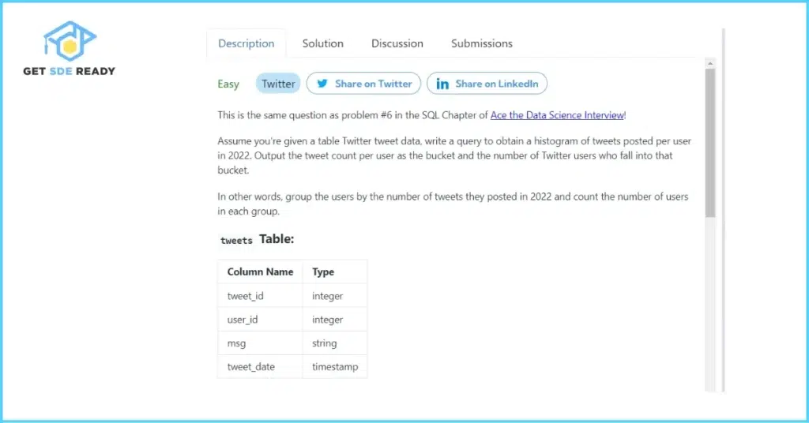Click the Easy difficulty label
Viewport: 809px width, 423px height.
(x=228, y=84)
